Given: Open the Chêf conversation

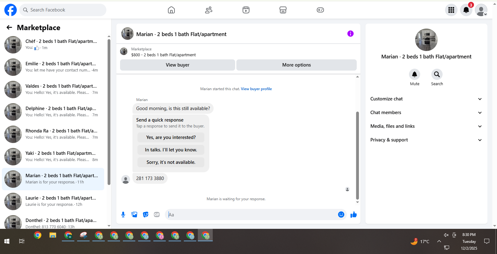Looking at the screenshot, I should [x=53, y=44].
